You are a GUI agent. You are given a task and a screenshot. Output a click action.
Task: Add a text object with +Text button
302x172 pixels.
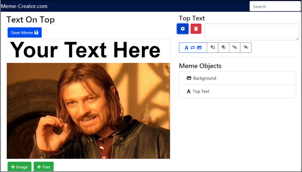click(43, 167)
